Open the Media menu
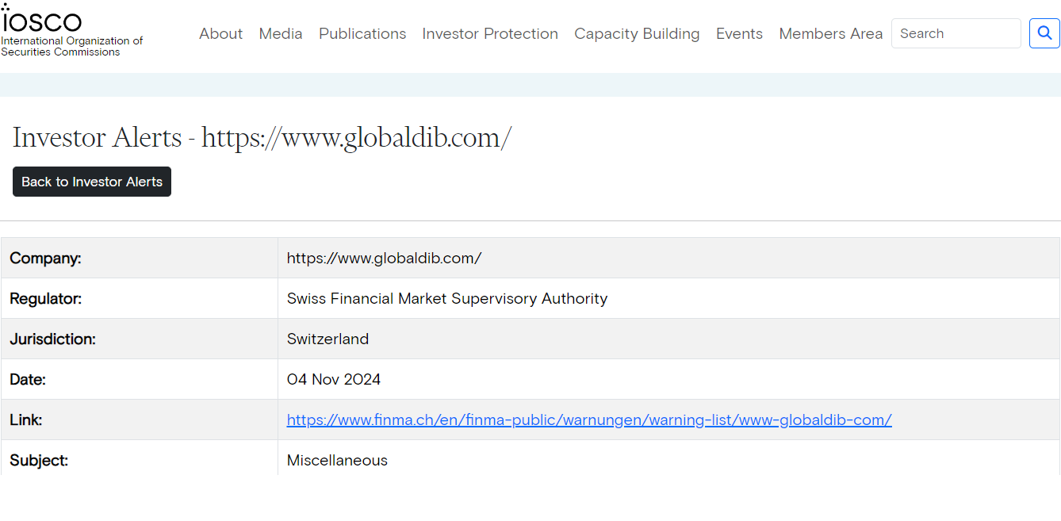 pos(281,33)
